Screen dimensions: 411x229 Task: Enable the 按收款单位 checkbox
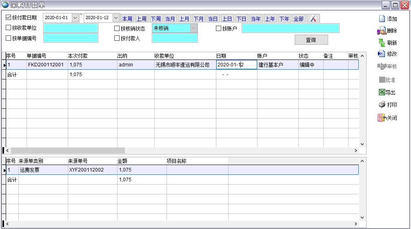coord(9,28)
